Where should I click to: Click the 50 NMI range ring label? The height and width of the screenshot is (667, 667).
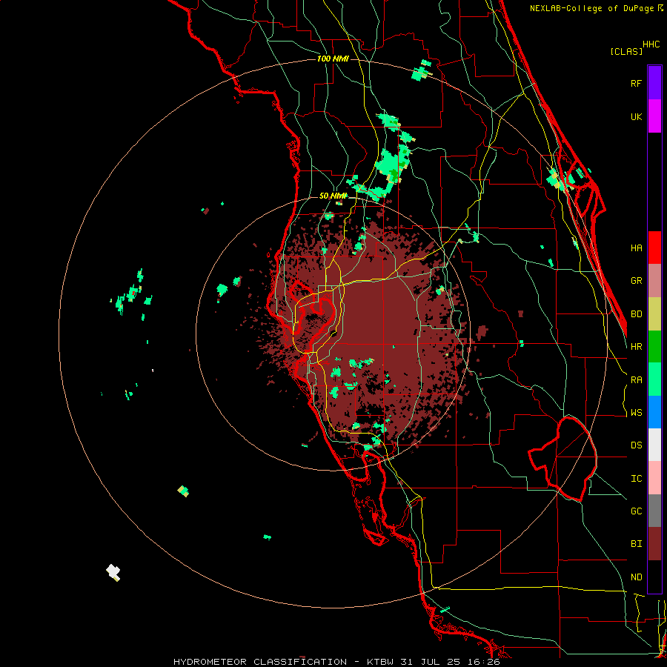(x=333, y=196)
